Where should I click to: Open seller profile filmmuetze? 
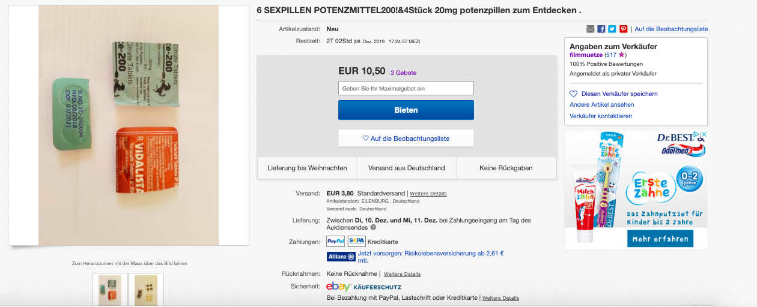click(586, 55)
